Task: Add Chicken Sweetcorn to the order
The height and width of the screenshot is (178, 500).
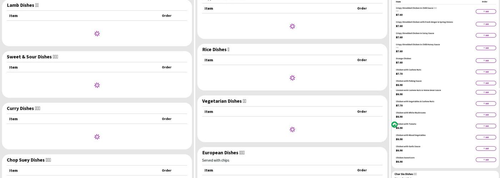Action: point(486,160)
